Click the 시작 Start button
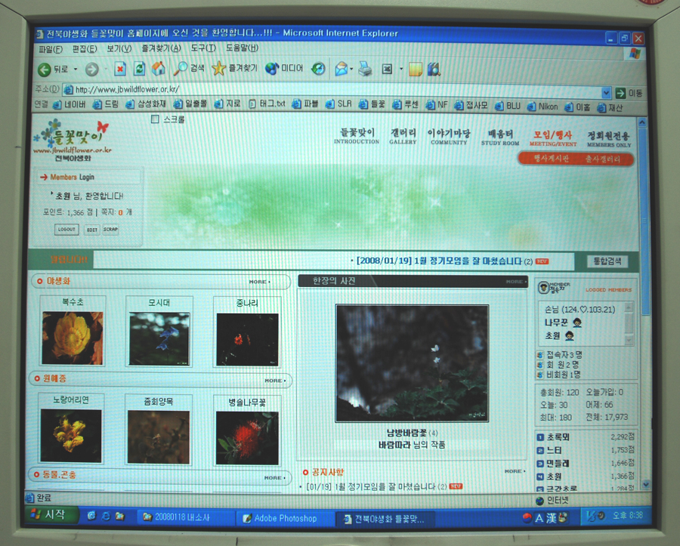Screen dimensions: 680x546 (x=51, y=514)
